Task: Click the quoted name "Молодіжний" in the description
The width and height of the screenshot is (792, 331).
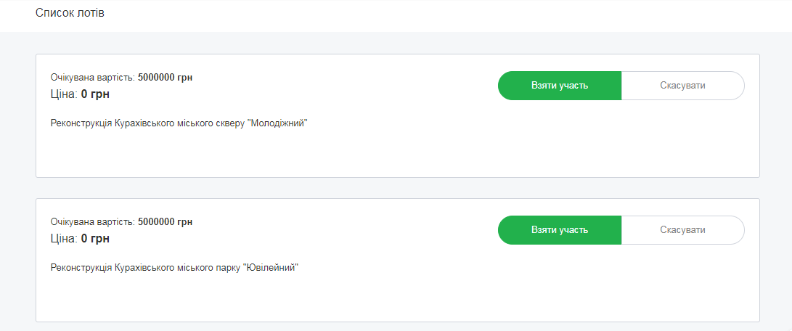Action: 278,123
